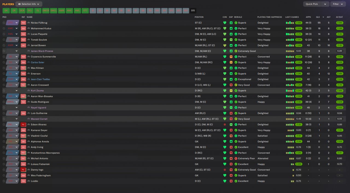Tick the pick checkbox for Alphonse Areola
Viewport: 350px width, 193px height.
[4, 142]
